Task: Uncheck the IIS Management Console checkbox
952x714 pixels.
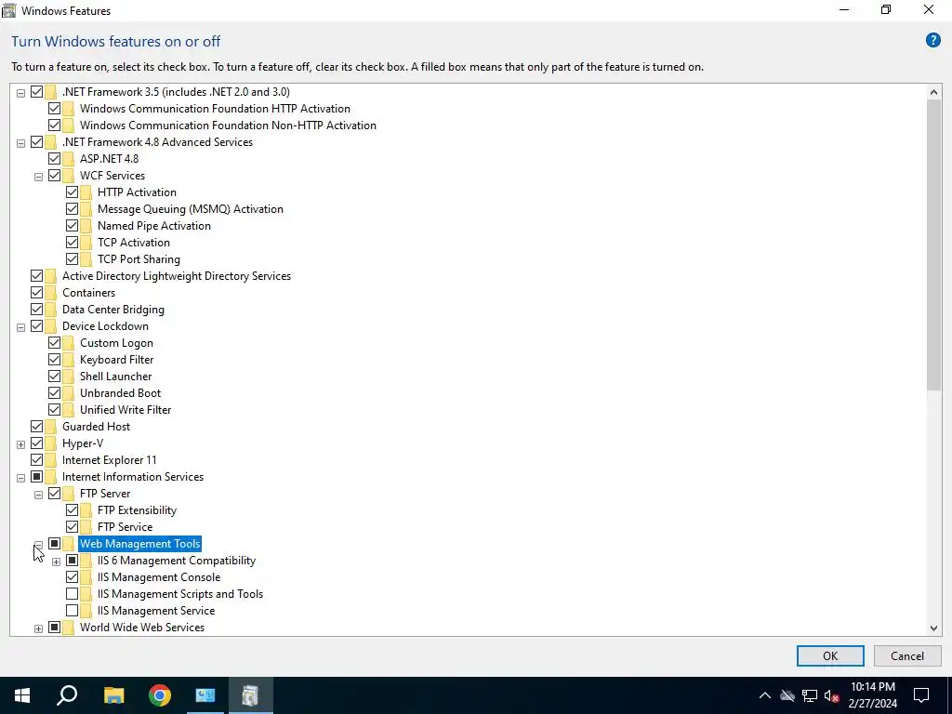Action: [x=72, y=577]
